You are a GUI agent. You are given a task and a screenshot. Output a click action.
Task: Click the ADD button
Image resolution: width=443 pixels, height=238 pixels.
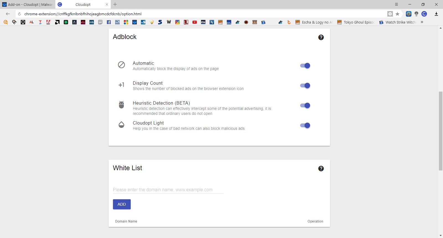122,204
